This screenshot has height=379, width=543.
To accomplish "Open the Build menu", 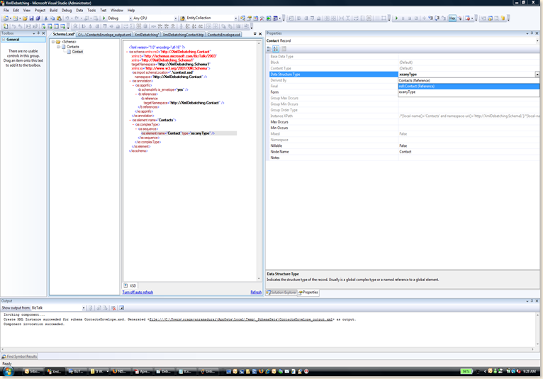I will (x=53, y=11).
